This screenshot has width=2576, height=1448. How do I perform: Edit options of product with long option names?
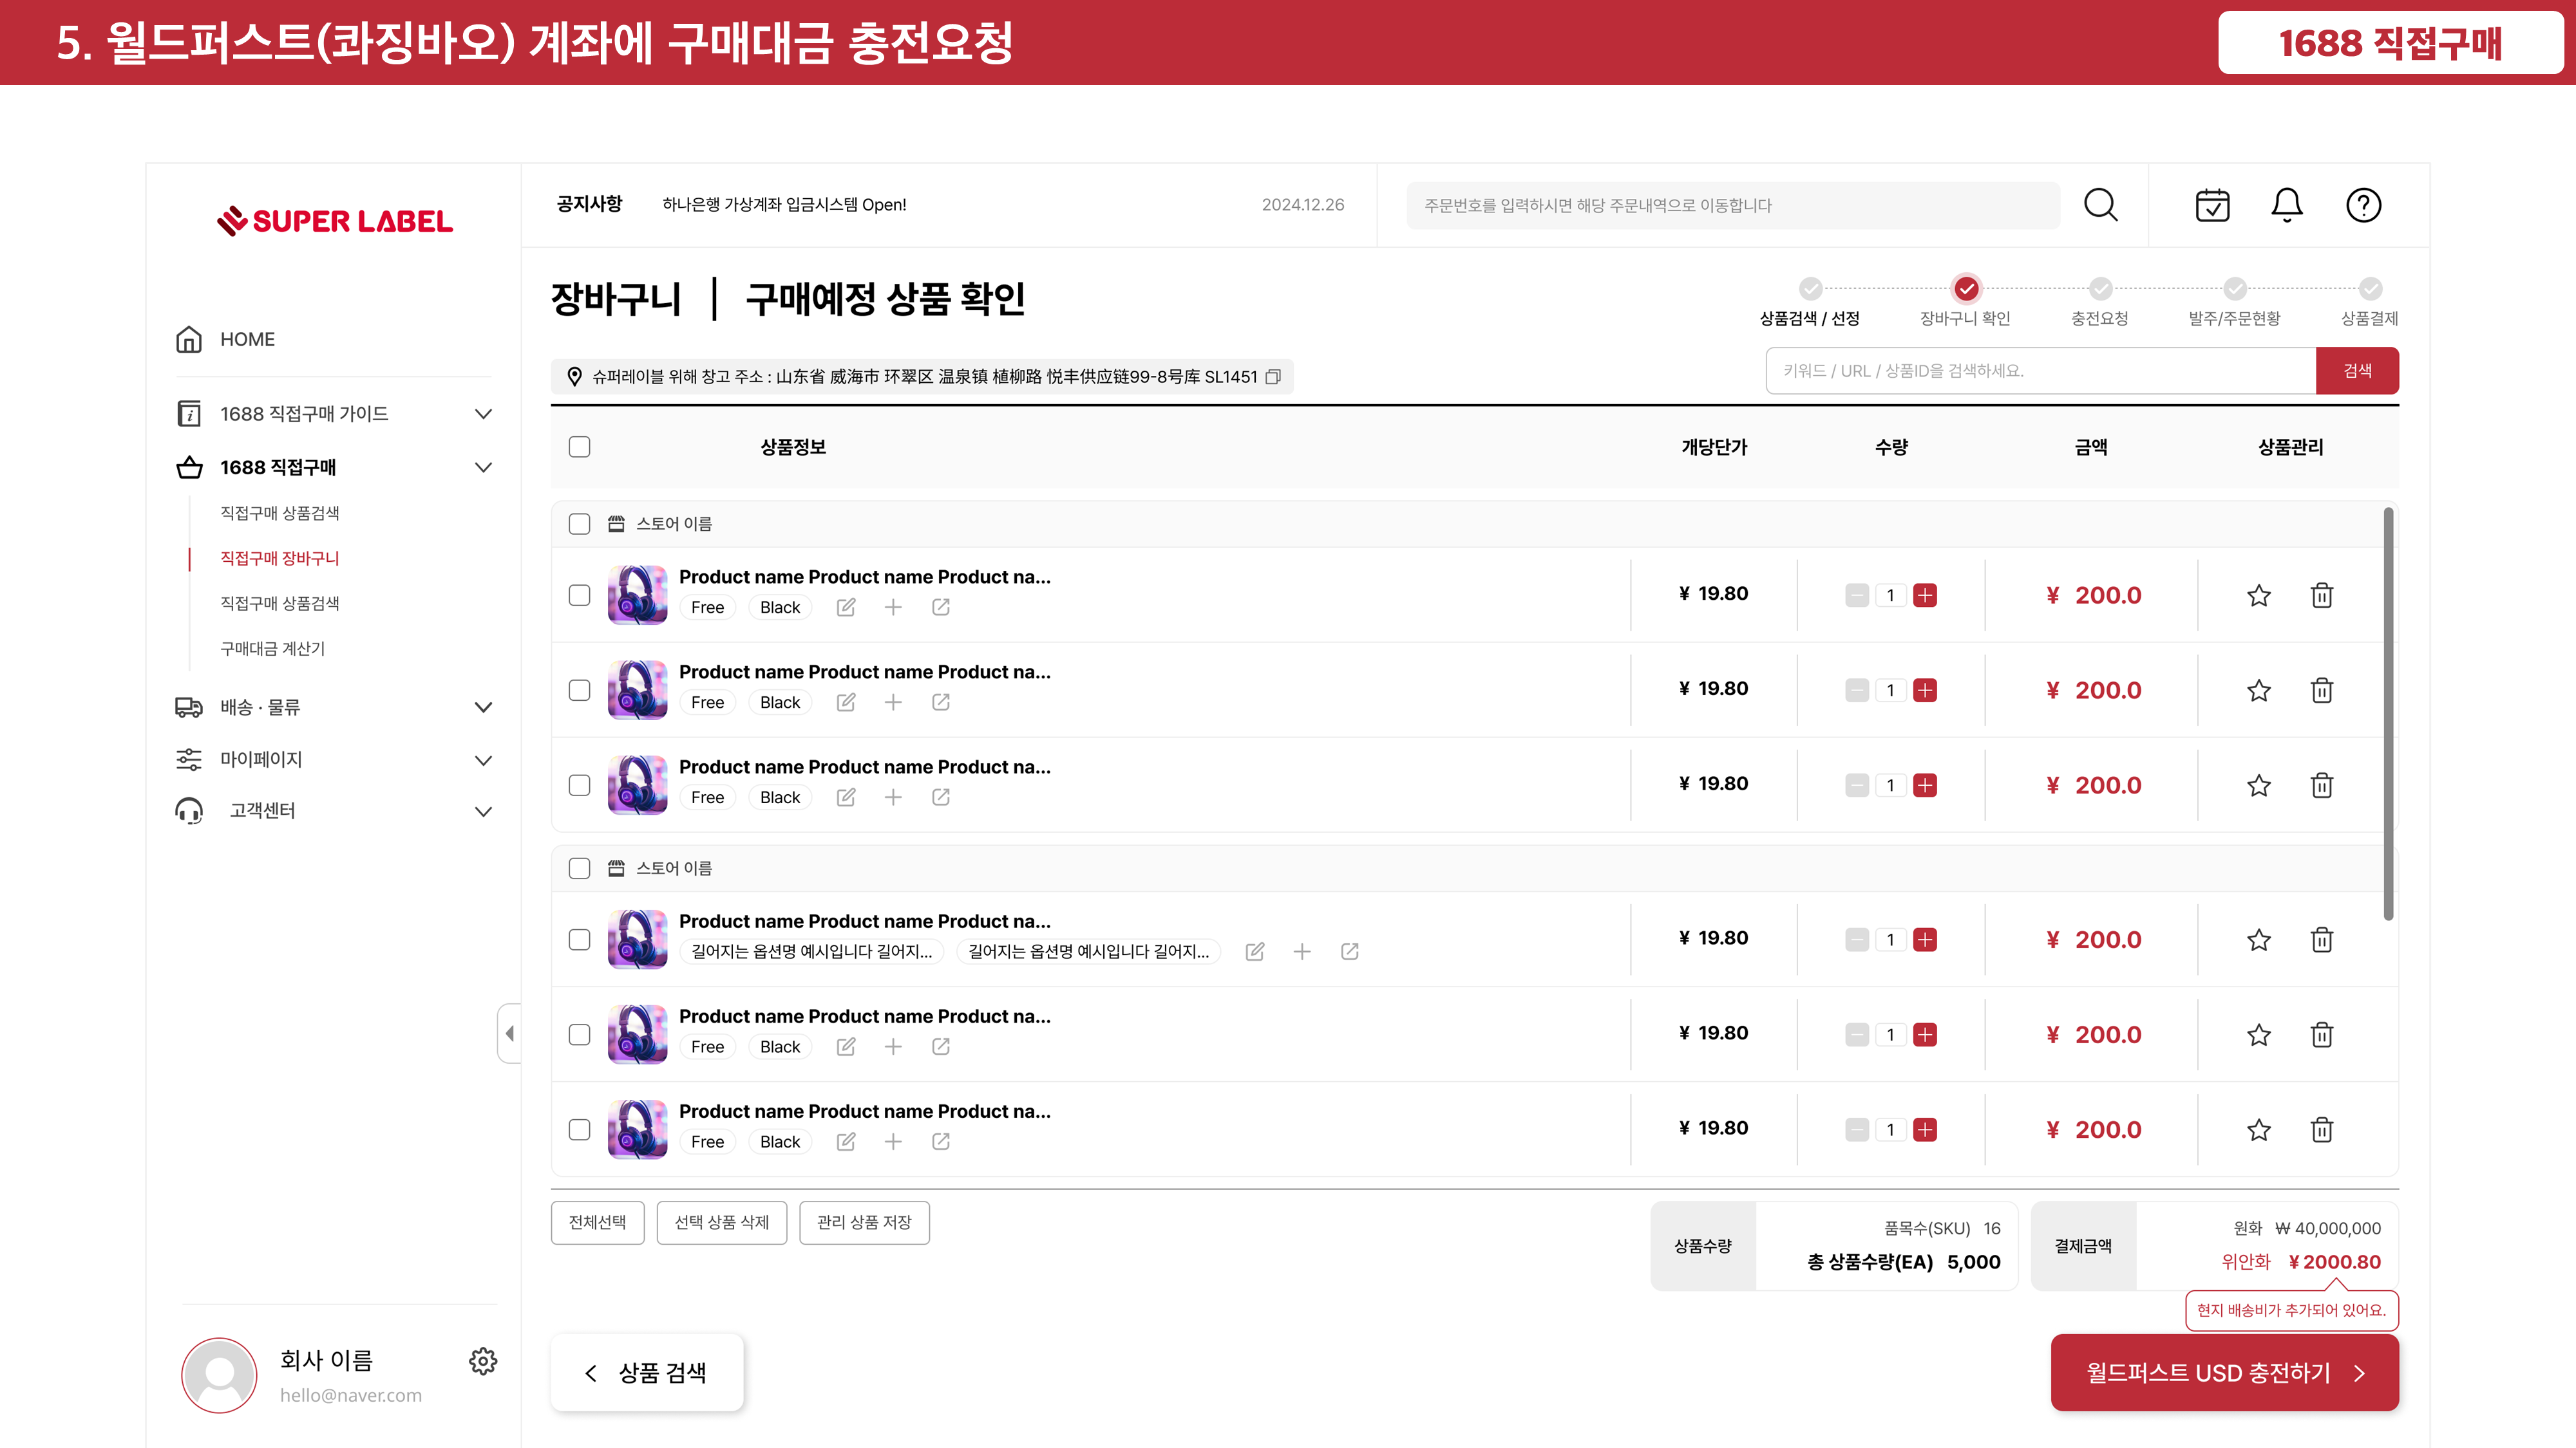tap(1254, 951)
